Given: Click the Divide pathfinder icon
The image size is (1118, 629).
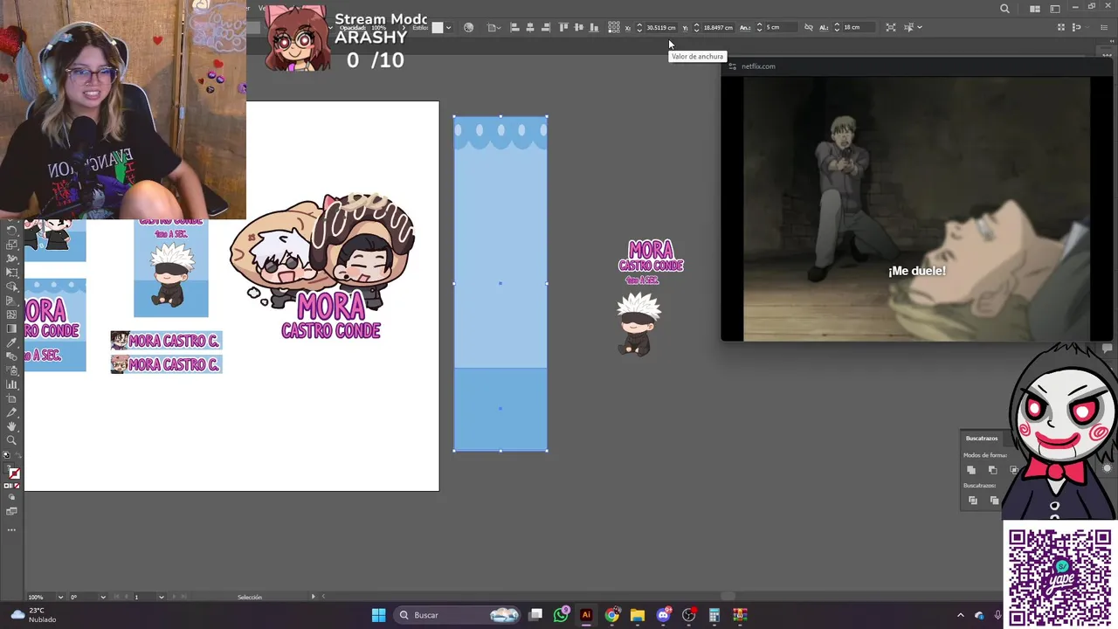Looking at the screenshot, I should 973,501.
